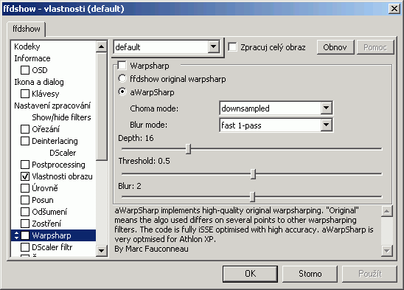Enable the Odšumení checkbox
This screenshot has width=404, height=290.
25,212
